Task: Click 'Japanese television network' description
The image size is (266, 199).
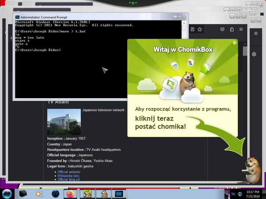Action: [103, 110]
